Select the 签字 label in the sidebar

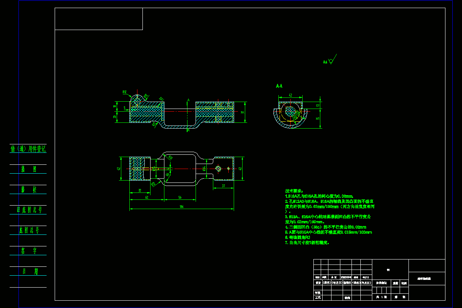28,251
